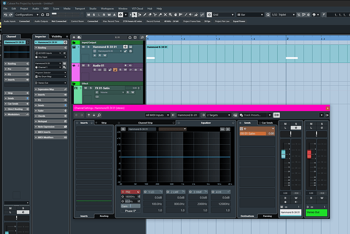Image resolution: width=350 pixels, height=234 pixels.
Task: Select the Erase tool
Action: (150, 15)
